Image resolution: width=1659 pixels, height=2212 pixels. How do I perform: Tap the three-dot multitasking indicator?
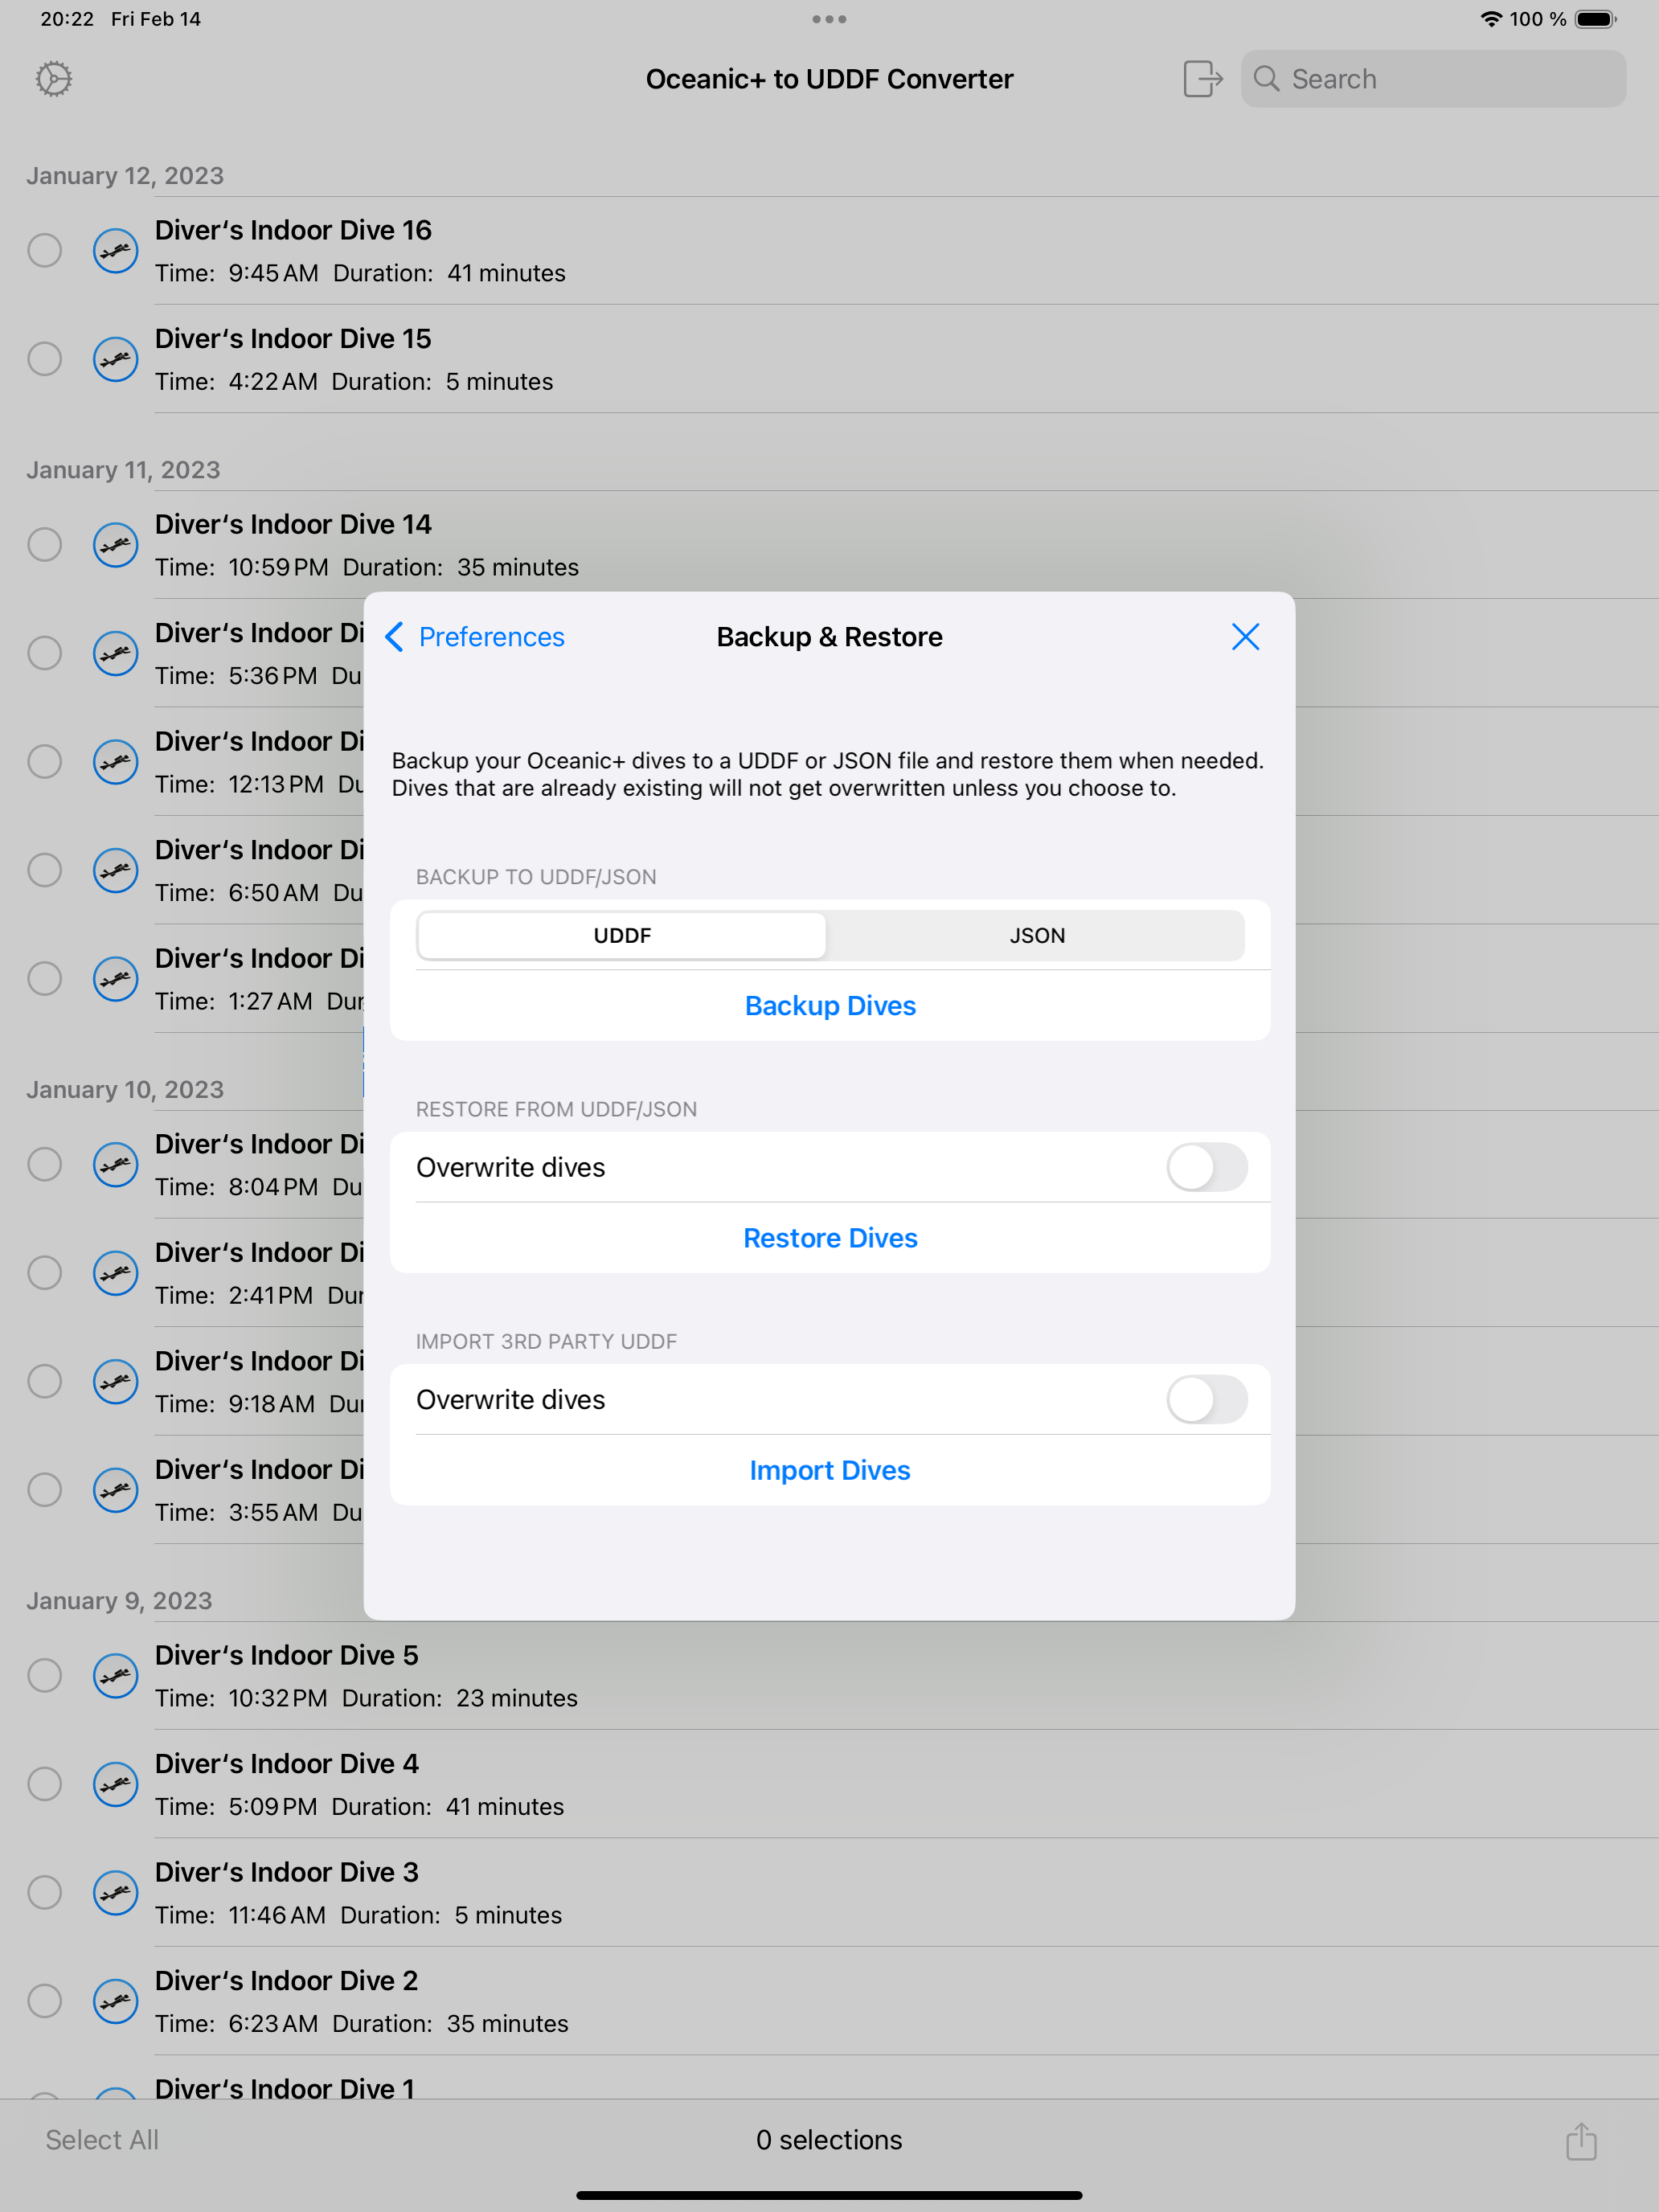pos(829,19)
